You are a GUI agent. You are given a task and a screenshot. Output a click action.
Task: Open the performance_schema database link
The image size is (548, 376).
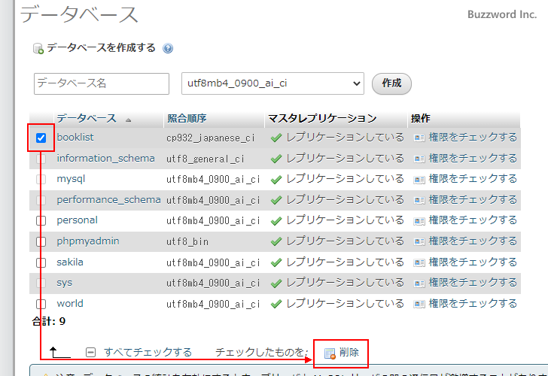tap(108, 200)
